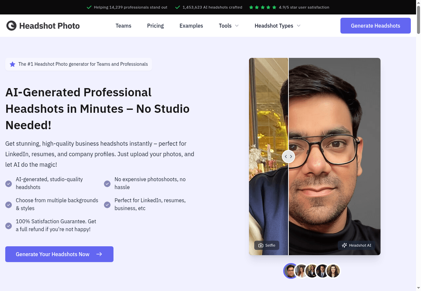Click the arrow icon in Generate Your Headshots Now
This screenshot has height=291, width=421.
point(99,254)
